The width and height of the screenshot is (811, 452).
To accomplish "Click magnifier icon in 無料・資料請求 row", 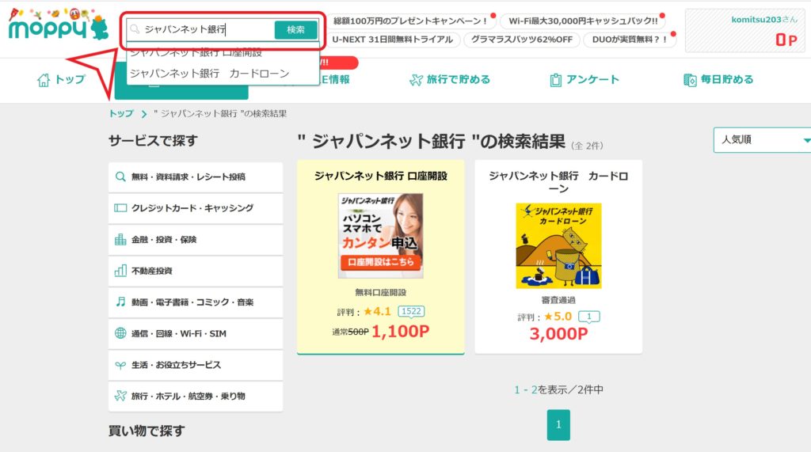I will [120, 177].
